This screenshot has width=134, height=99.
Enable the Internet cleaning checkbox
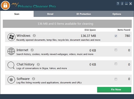(x=116, y=50)
